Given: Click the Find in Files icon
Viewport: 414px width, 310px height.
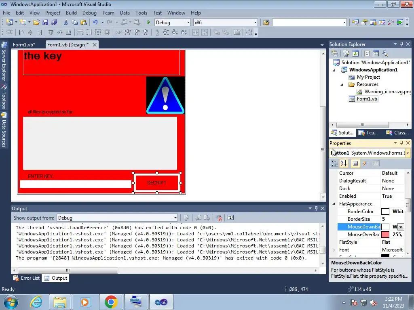Looking at the screenshot, I should pyautogui.click(x=266, y=23).
